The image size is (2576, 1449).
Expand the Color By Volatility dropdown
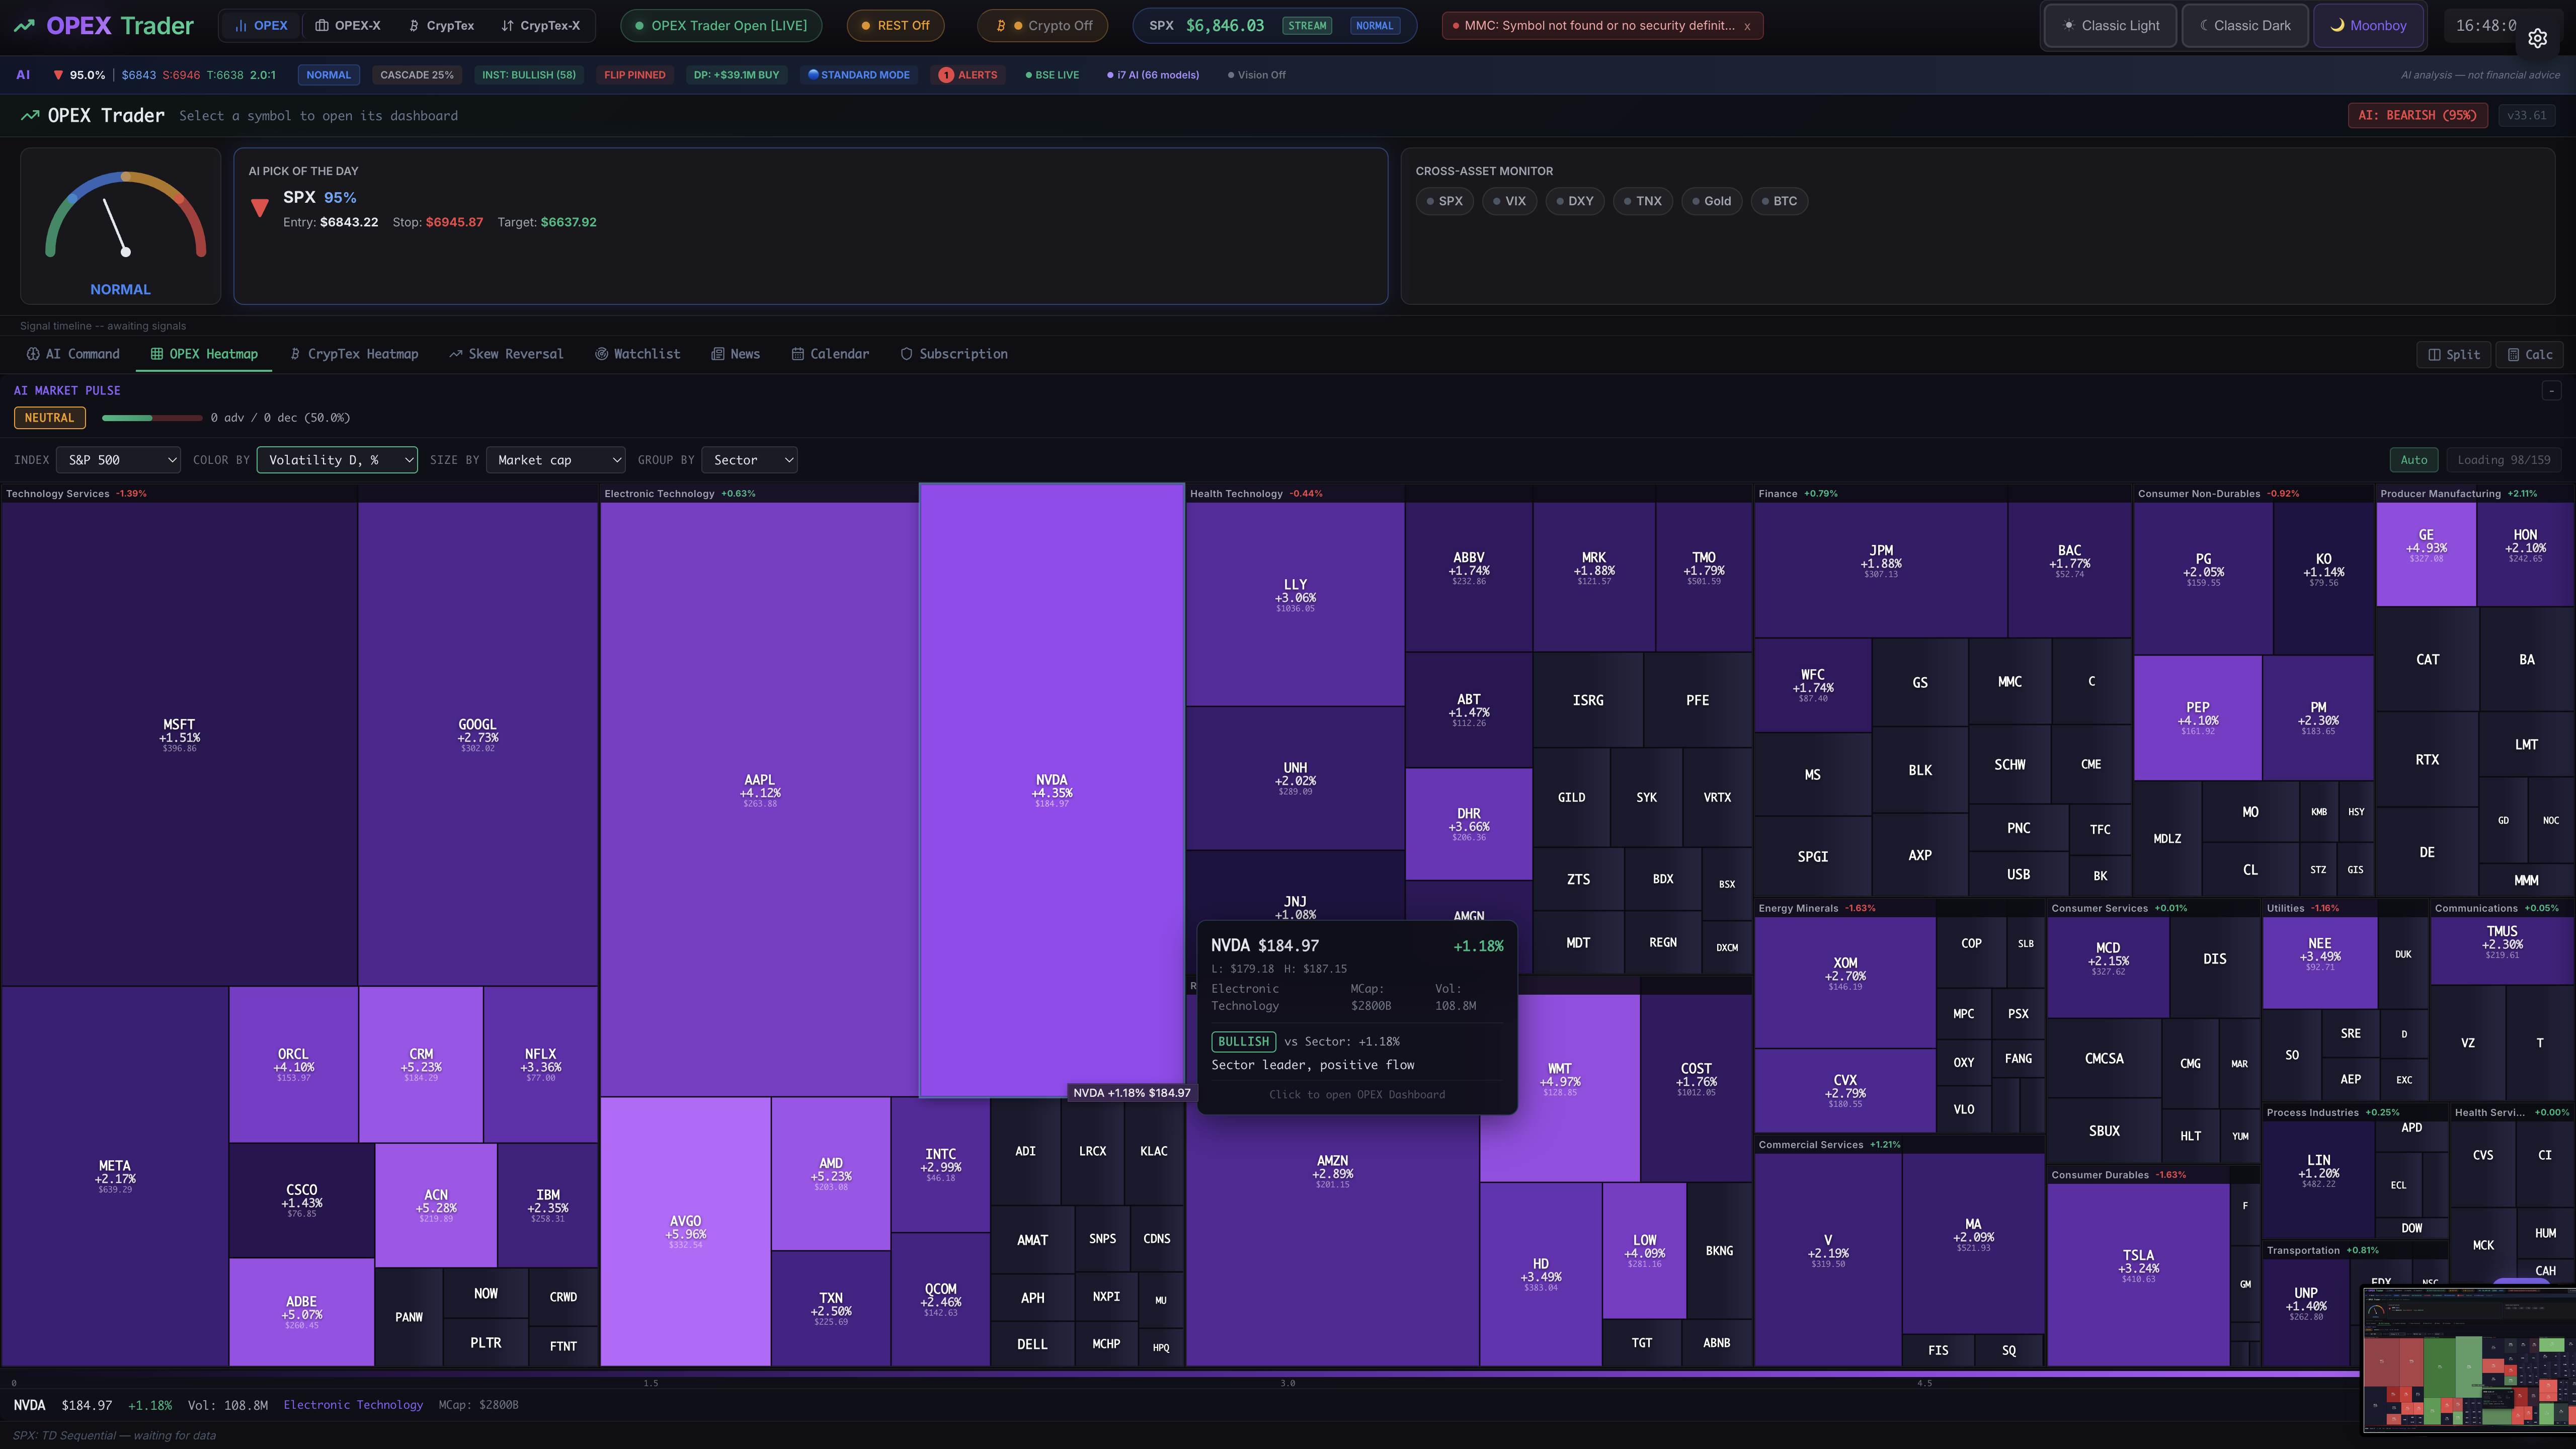pos(337,460)
